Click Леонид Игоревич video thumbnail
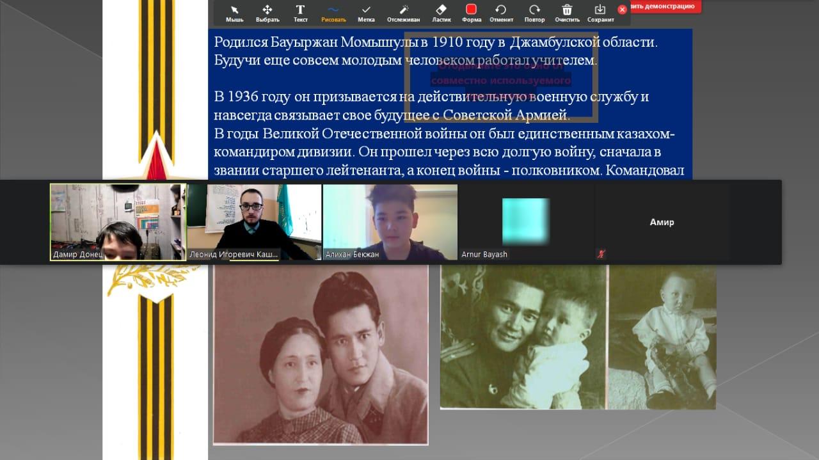Screen dimensions: 819x460 tap(254, 222)
